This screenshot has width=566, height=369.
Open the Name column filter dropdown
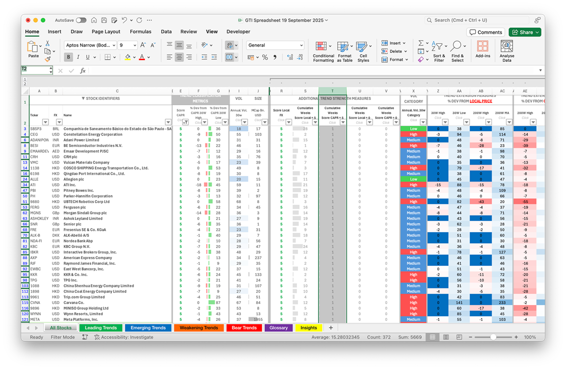point(168,122)
